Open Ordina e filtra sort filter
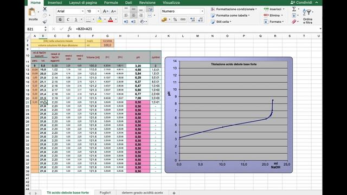 (x=307, y=16)
